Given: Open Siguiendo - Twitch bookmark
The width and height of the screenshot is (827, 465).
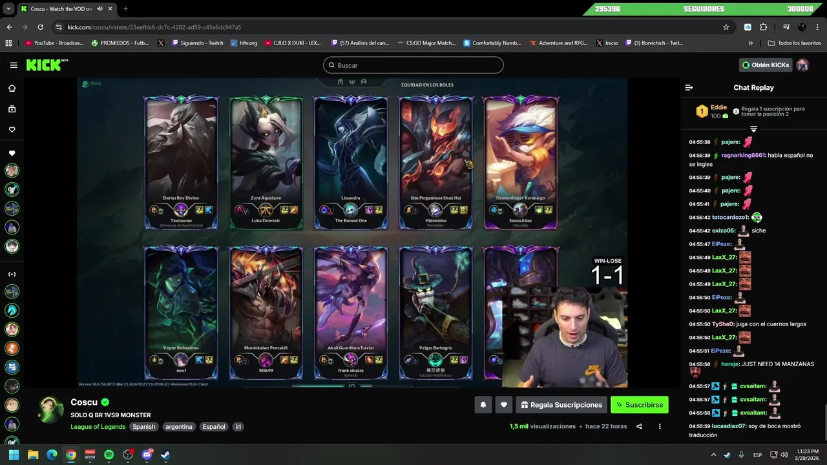Looking at the screenshot, I should point(197,43).
